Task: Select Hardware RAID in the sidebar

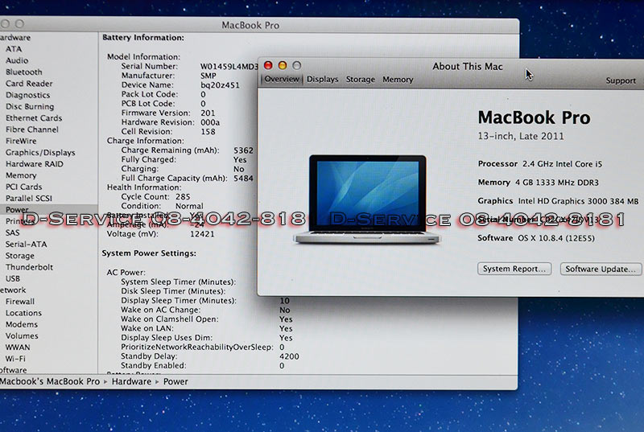Action: [x=35, y=163]
